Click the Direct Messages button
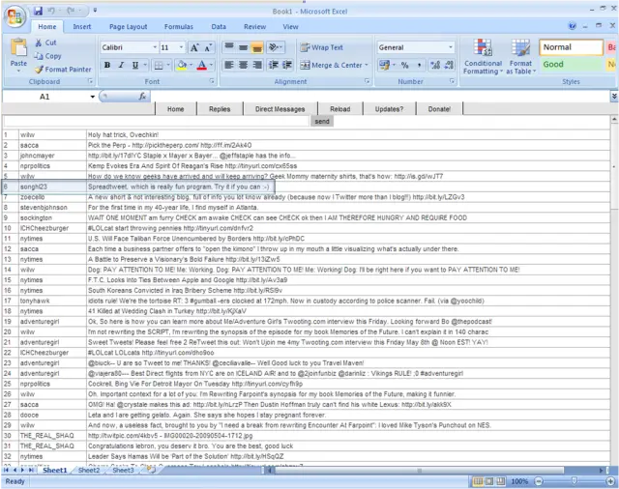This screenshot has height=489, width=619. click(x=280, y=109)
